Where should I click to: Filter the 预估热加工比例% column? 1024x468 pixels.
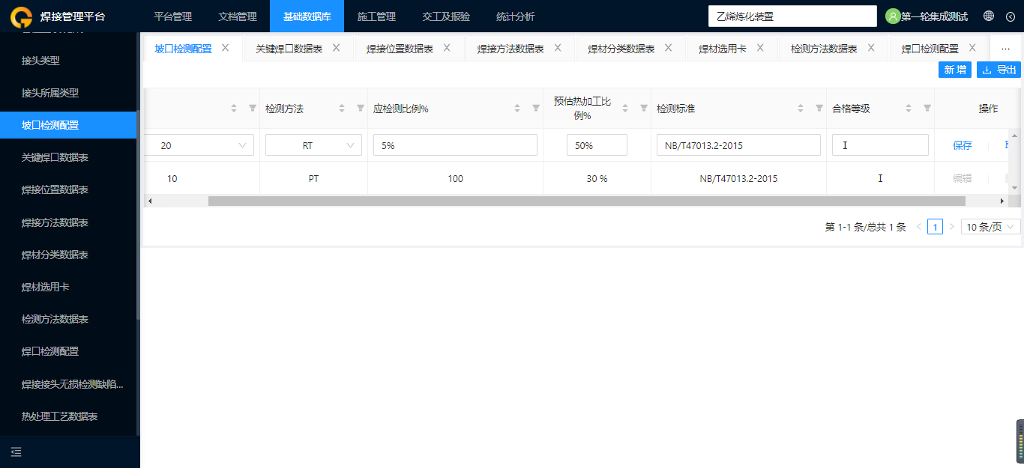pos(644,108)
